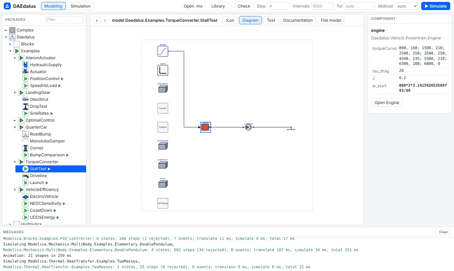The image size is (454, 271).
Task: Select the throttle ramp block in the diagram
Action: tap(163, 51)
